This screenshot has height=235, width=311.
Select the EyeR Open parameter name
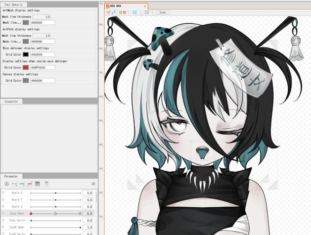pyautogui.click(x=17, y=227)
